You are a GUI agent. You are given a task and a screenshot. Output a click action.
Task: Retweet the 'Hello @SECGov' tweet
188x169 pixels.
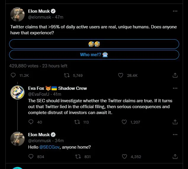78,157
